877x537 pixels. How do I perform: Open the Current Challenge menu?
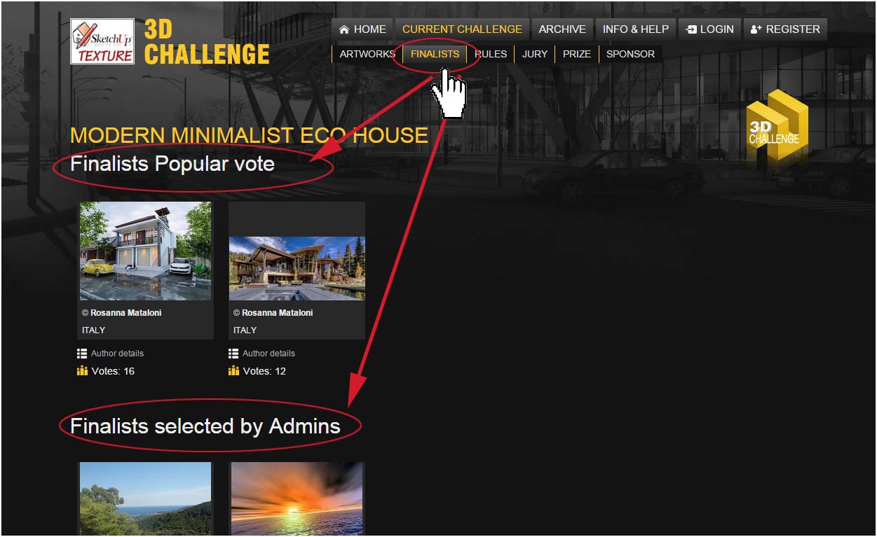click(462, 29)
